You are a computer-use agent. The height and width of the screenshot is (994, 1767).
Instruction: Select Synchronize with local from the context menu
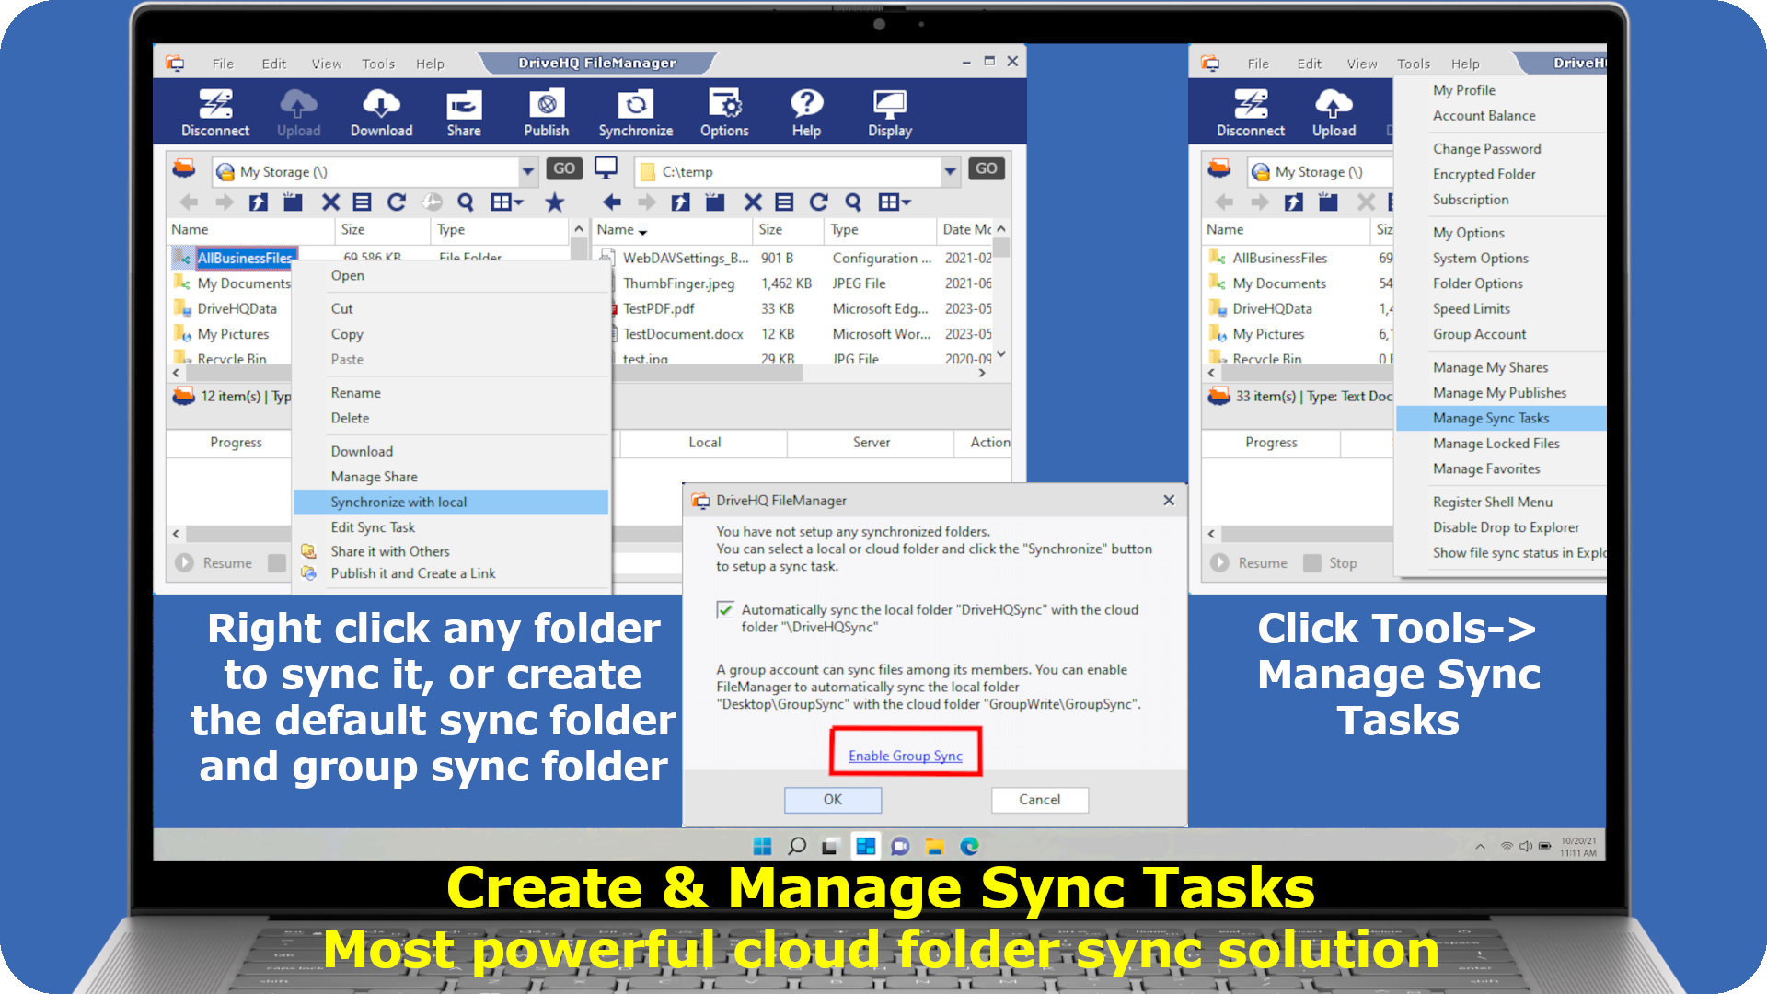[398, 502]
